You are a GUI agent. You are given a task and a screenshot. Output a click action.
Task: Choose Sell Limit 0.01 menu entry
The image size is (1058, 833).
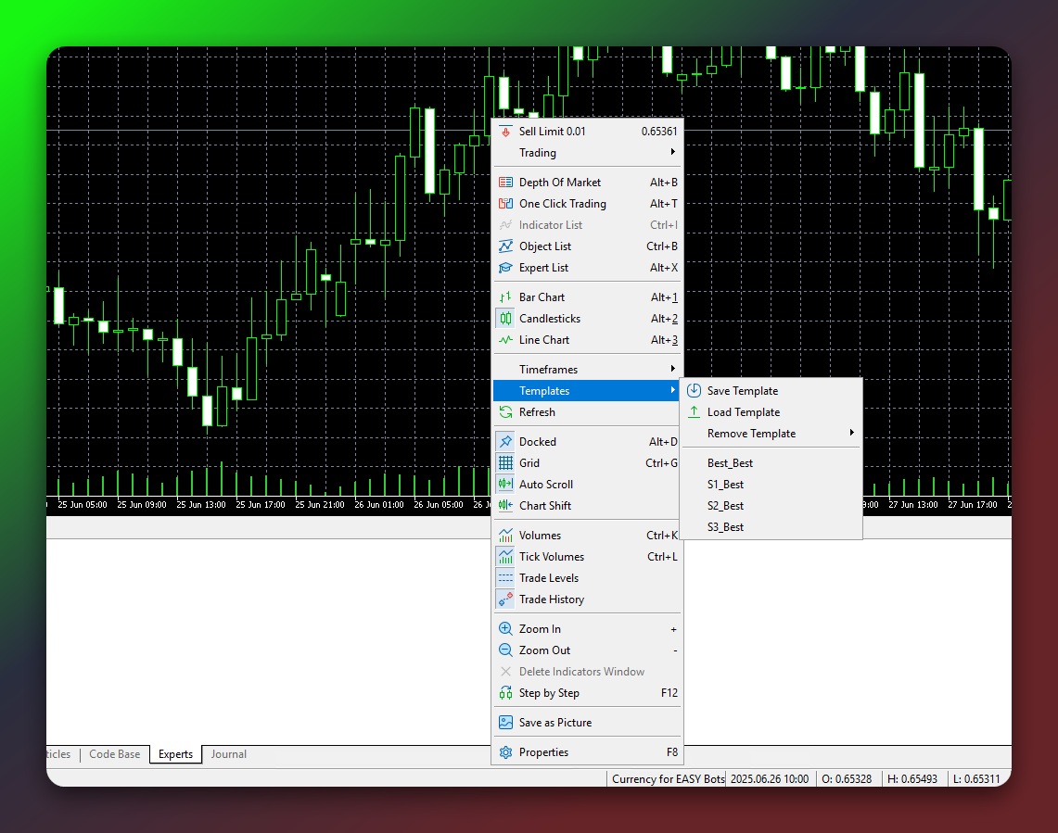[586, 132]
